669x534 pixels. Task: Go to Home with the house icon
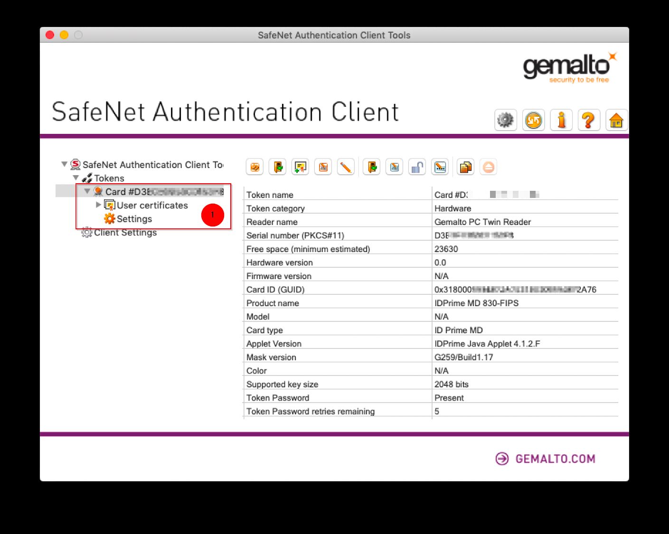point(617,120)
